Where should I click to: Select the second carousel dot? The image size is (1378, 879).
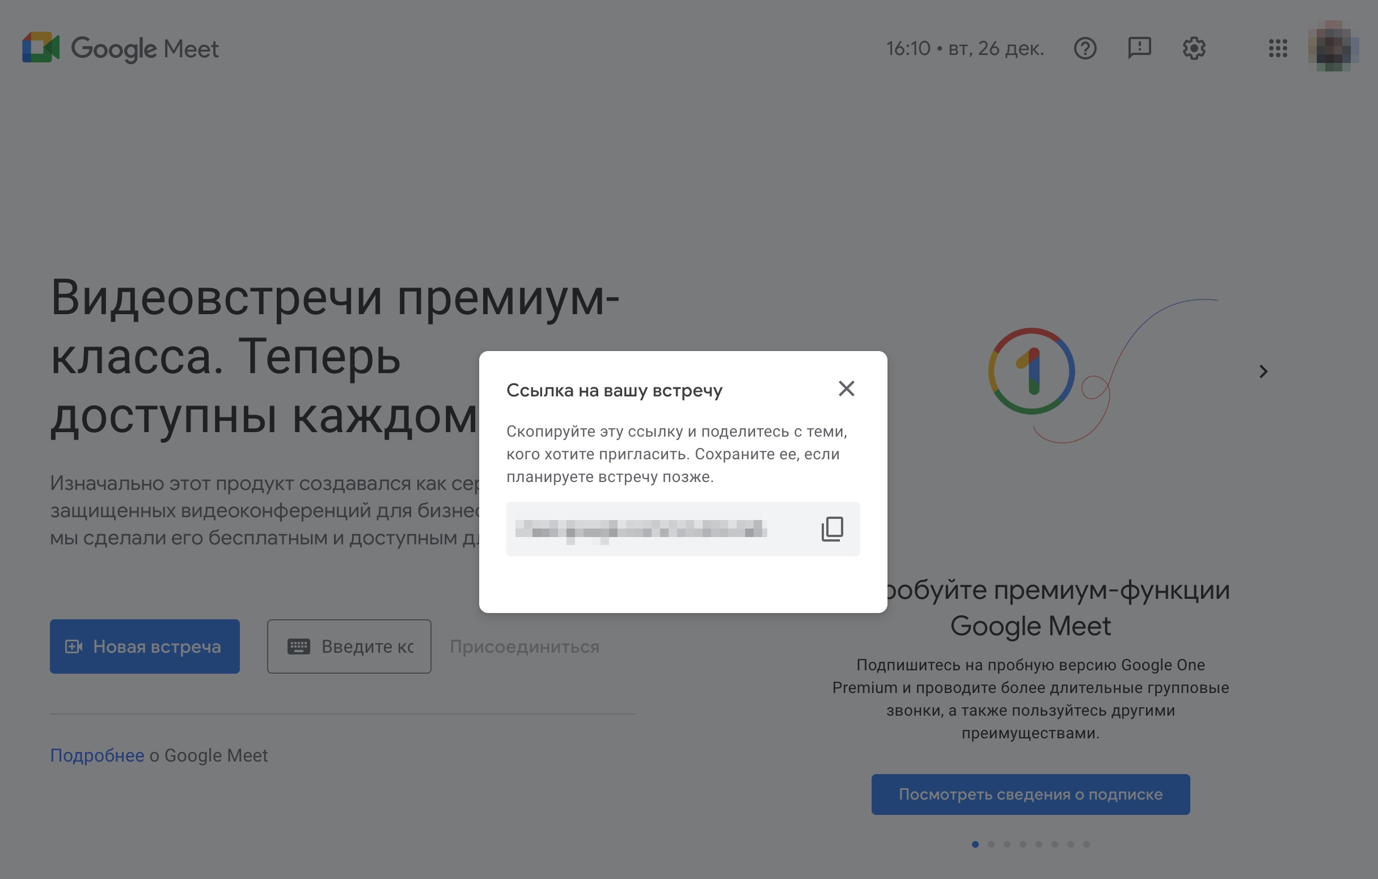tap(991, 844)
